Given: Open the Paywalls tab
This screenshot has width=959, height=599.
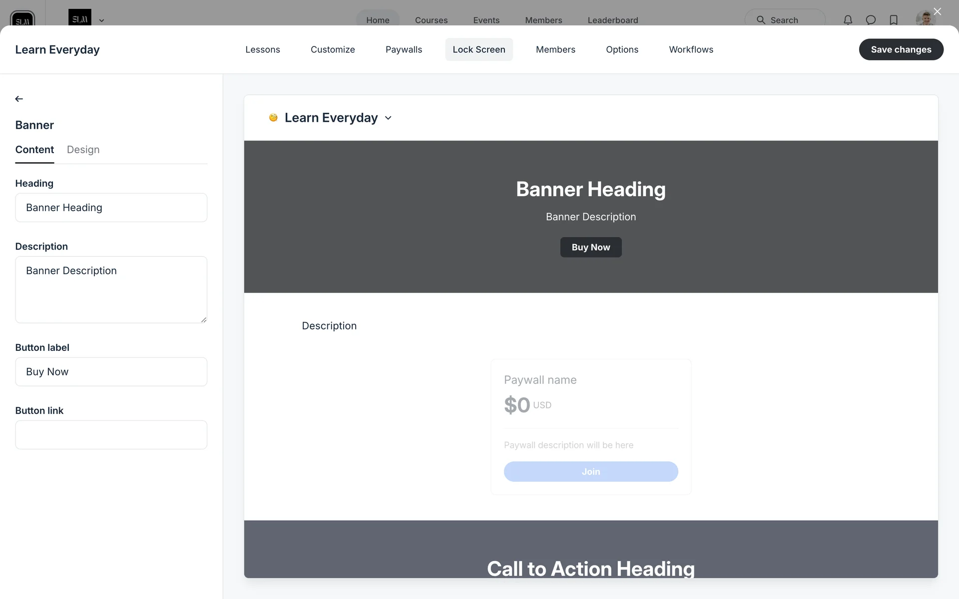Looking at the screenshot, I should [x=404, y=49].
